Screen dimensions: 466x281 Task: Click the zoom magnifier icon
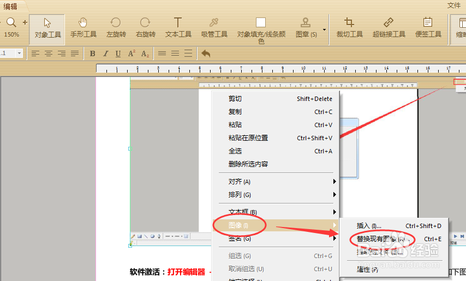tap(11, 22)
